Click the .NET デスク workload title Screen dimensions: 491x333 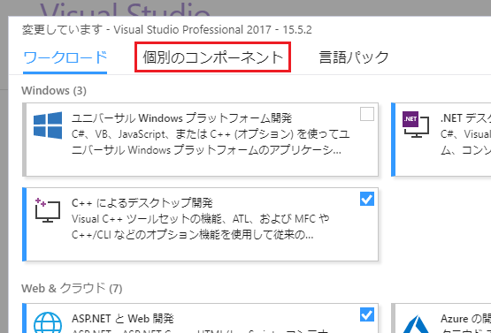coord(465,118)
